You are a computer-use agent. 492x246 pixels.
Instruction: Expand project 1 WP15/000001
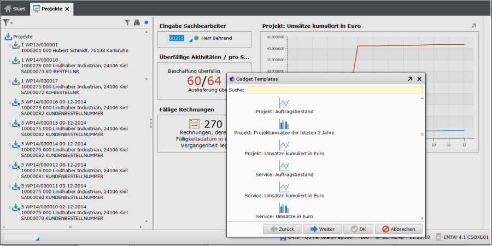click(x=9, y=46)
